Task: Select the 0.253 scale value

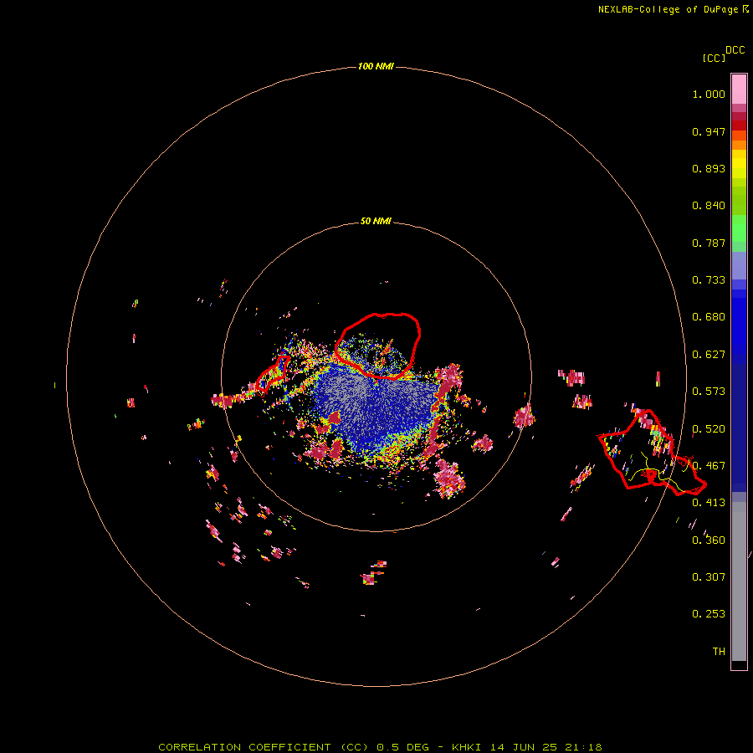Action: point(709,614)
